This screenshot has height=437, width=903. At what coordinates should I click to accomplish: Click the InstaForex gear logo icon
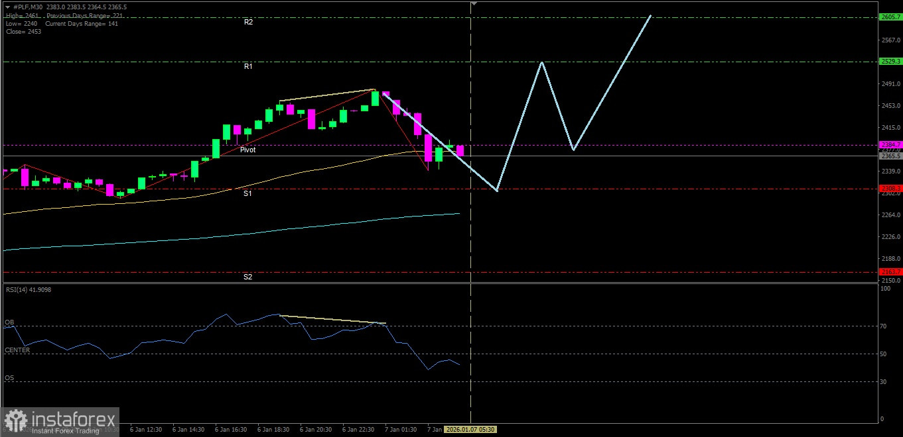tap(16, 421)
